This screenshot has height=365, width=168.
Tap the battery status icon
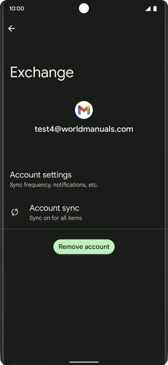tap(155, 8)
